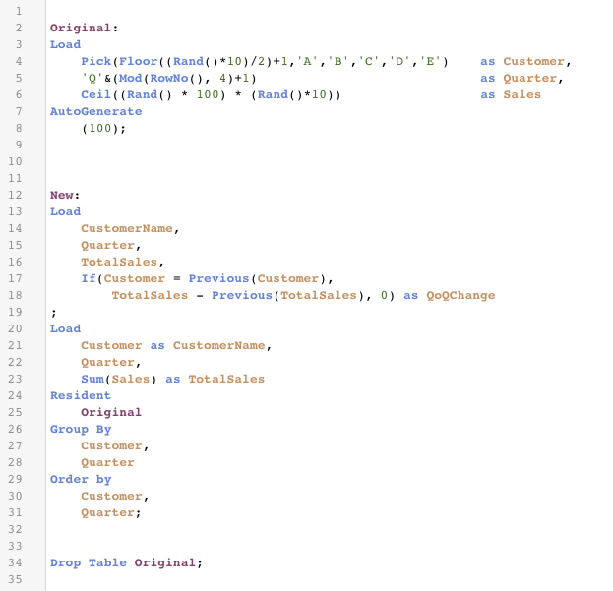
Task: Click line number 33 in the gutter
Action: click(x=15, y=546)
